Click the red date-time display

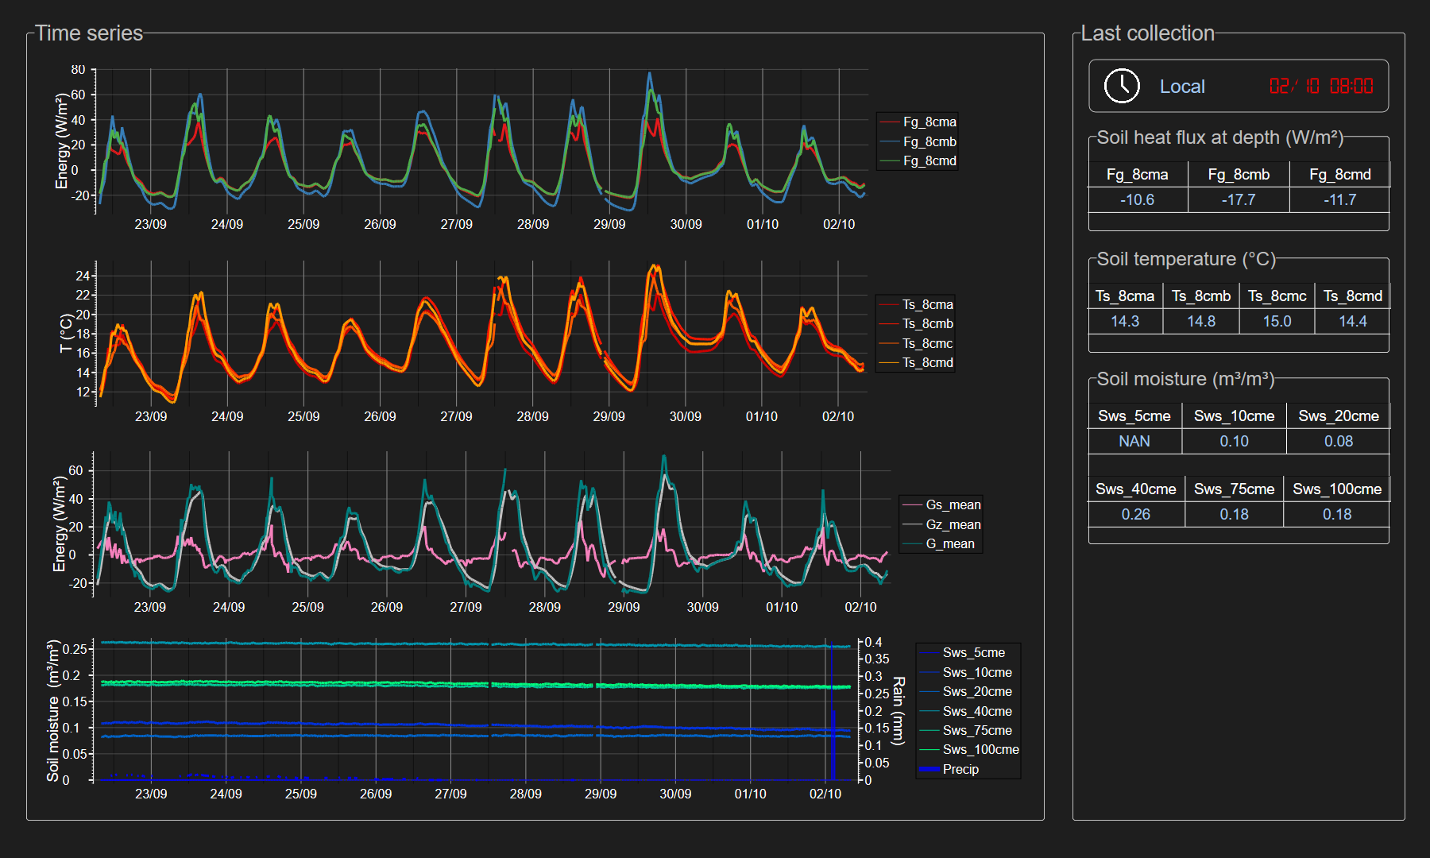tap(1320, 86)
